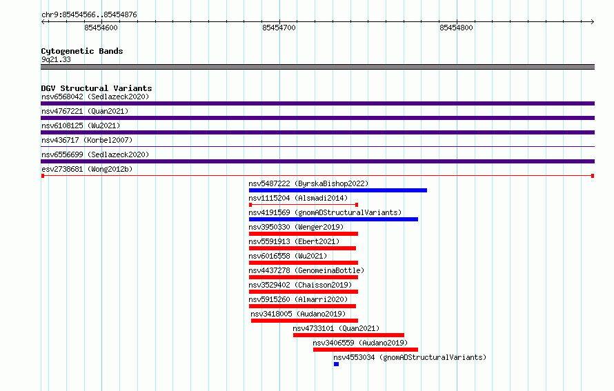Click the purple bar under nsv6568042
This screenshot has height=391, width=614.
[317, 103]
